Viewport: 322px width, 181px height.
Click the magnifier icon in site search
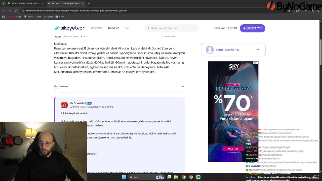coord(148,28)
